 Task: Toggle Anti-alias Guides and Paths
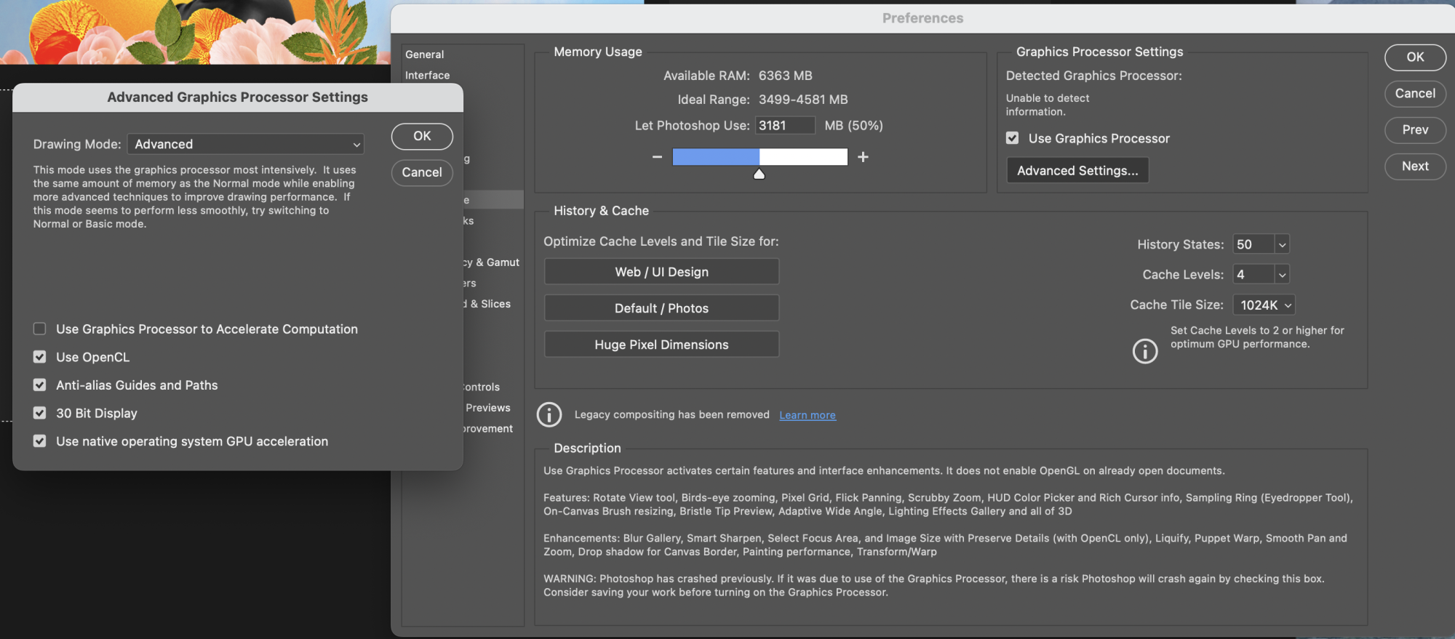40,385
